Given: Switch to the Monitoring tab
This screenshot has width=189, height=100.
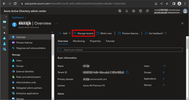Looking at the screenshot, I should [79, 41].
